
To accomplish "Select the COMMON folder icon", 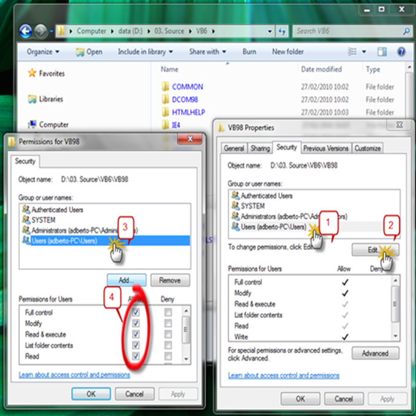I will click(165, 87).
